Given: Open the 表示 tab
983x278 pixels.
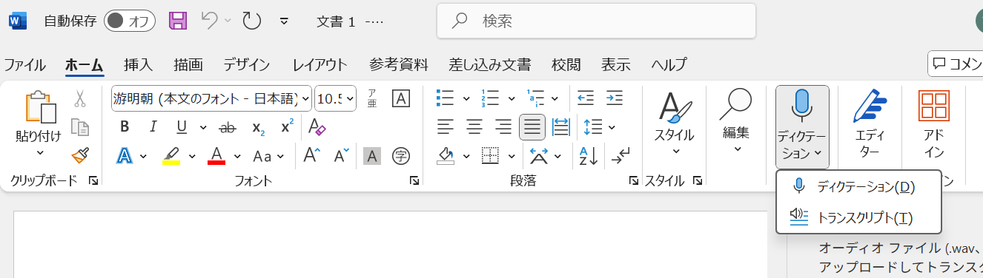Looking at the screenshot, I should (x=616, y=64).
